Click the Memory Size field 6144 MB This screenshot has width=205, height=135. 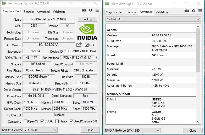pos(35,83)
